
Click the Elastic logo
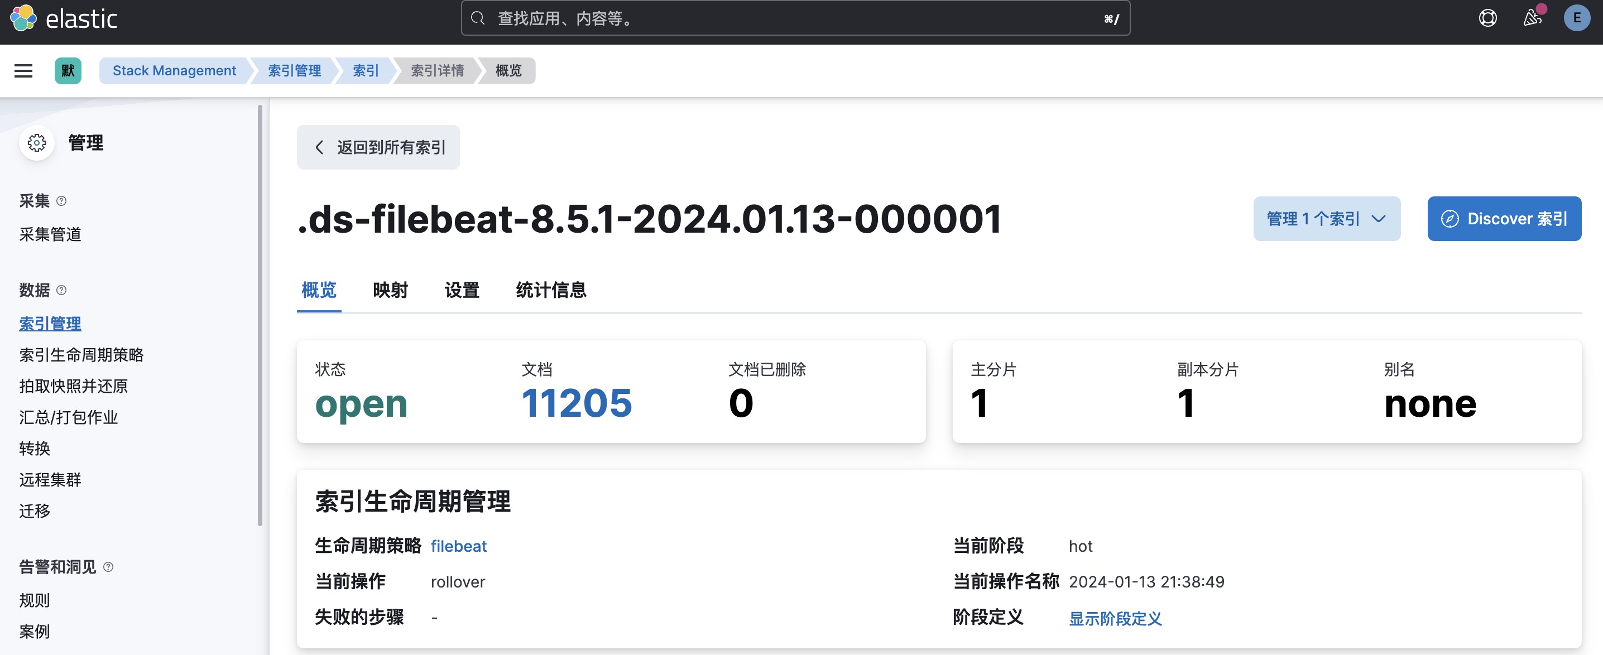click(64, 18)
